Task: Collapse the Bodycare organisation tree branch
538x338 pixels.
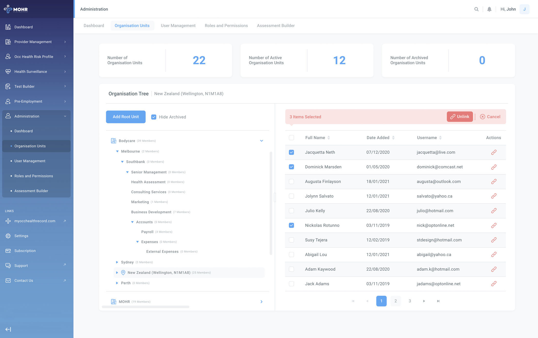Action: tap(261, 141)
